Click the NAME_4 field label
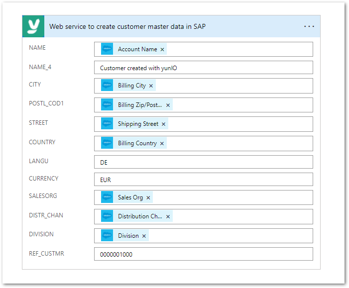Image resolution: width=349 pixels, height=288 pixels. click(x=40, y=67)
